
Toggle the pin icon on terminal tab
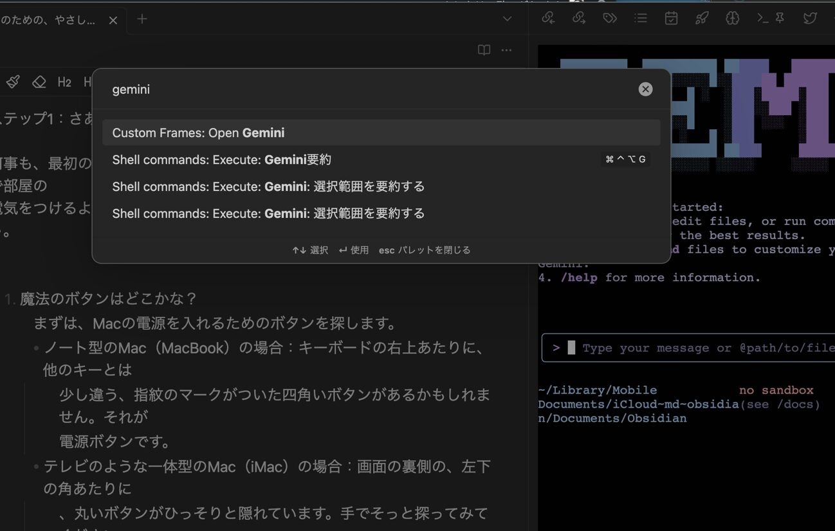[x=780, y=19]
